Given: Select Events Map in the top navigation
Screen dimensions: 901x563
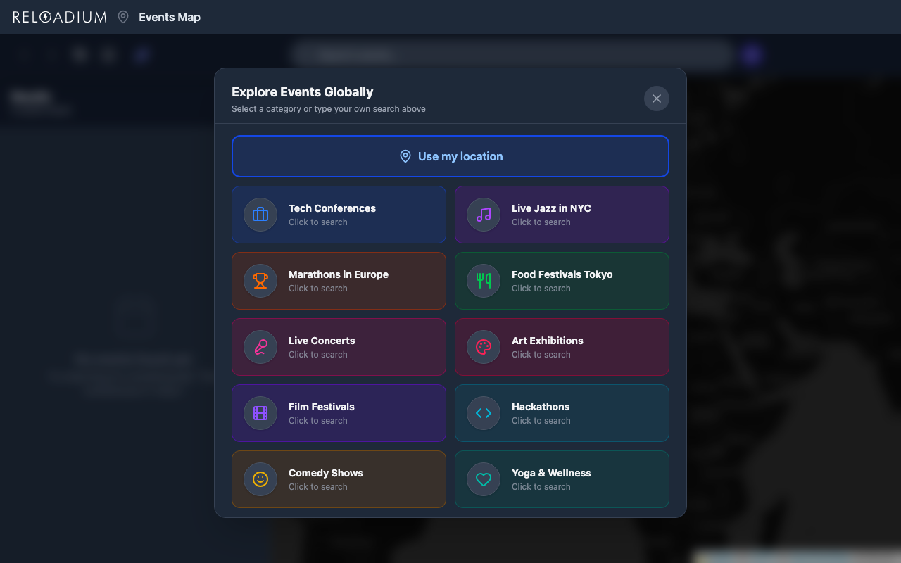Looking at the screenshot, I should pyautogui.click(x=170, y=16).
